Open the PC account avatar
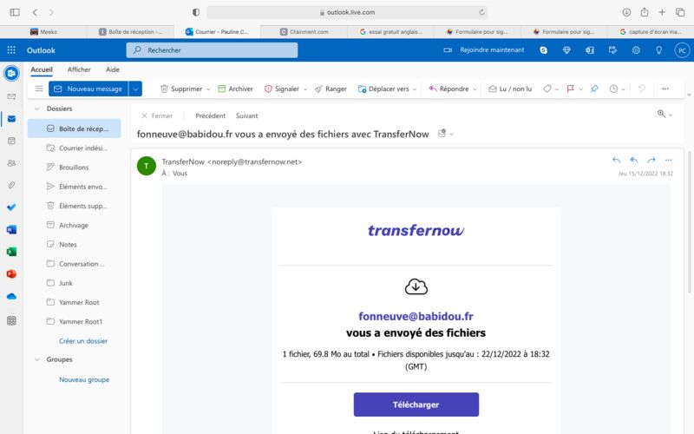The width and height of the screenshot is (694, 434). pos(682,50)
